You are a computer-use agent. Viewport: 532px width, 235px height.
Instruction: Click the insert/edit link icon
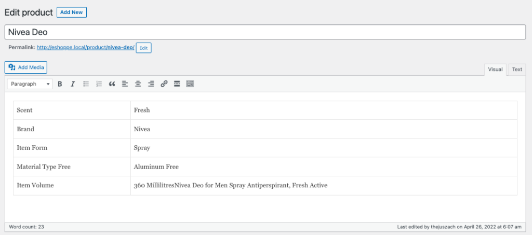pos(164,84)
